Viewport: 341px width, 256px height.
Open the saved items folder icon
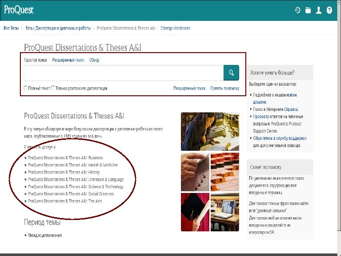pos(308,10)
